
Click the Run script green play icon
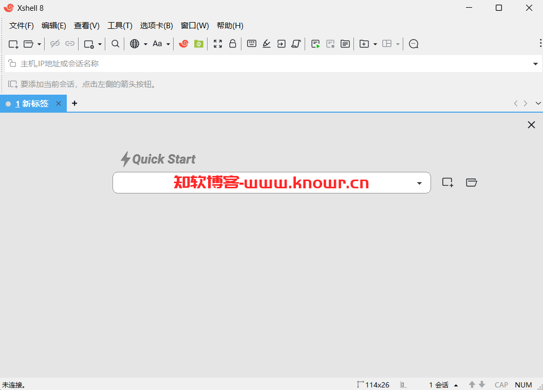[315, 44]
